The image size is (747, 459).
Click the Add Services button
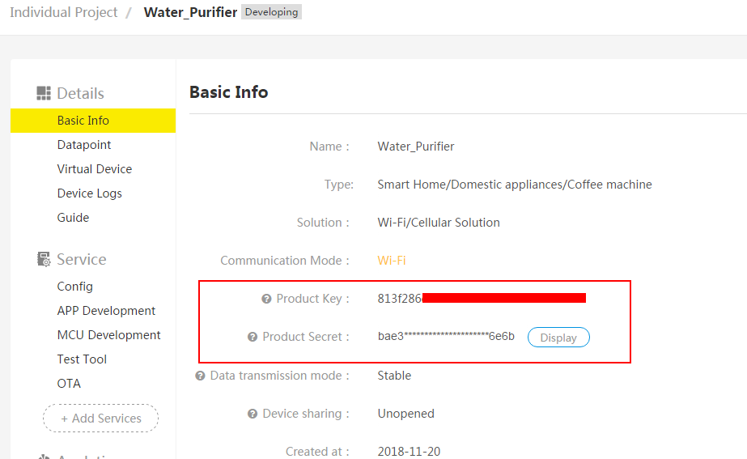pyautogui.click(x=100, y=419)
